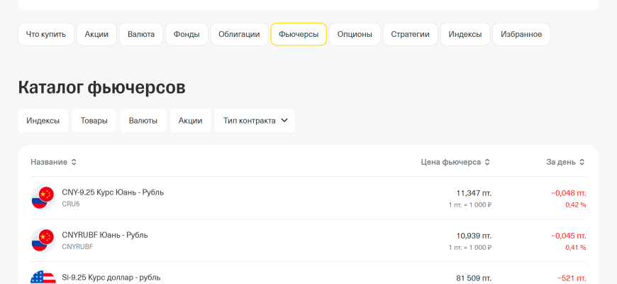Click the CNYRUBF flag icon
Image resolution: width=617 pixels, height=284 pixels.
pyautogui.click(x=43, y=240)
